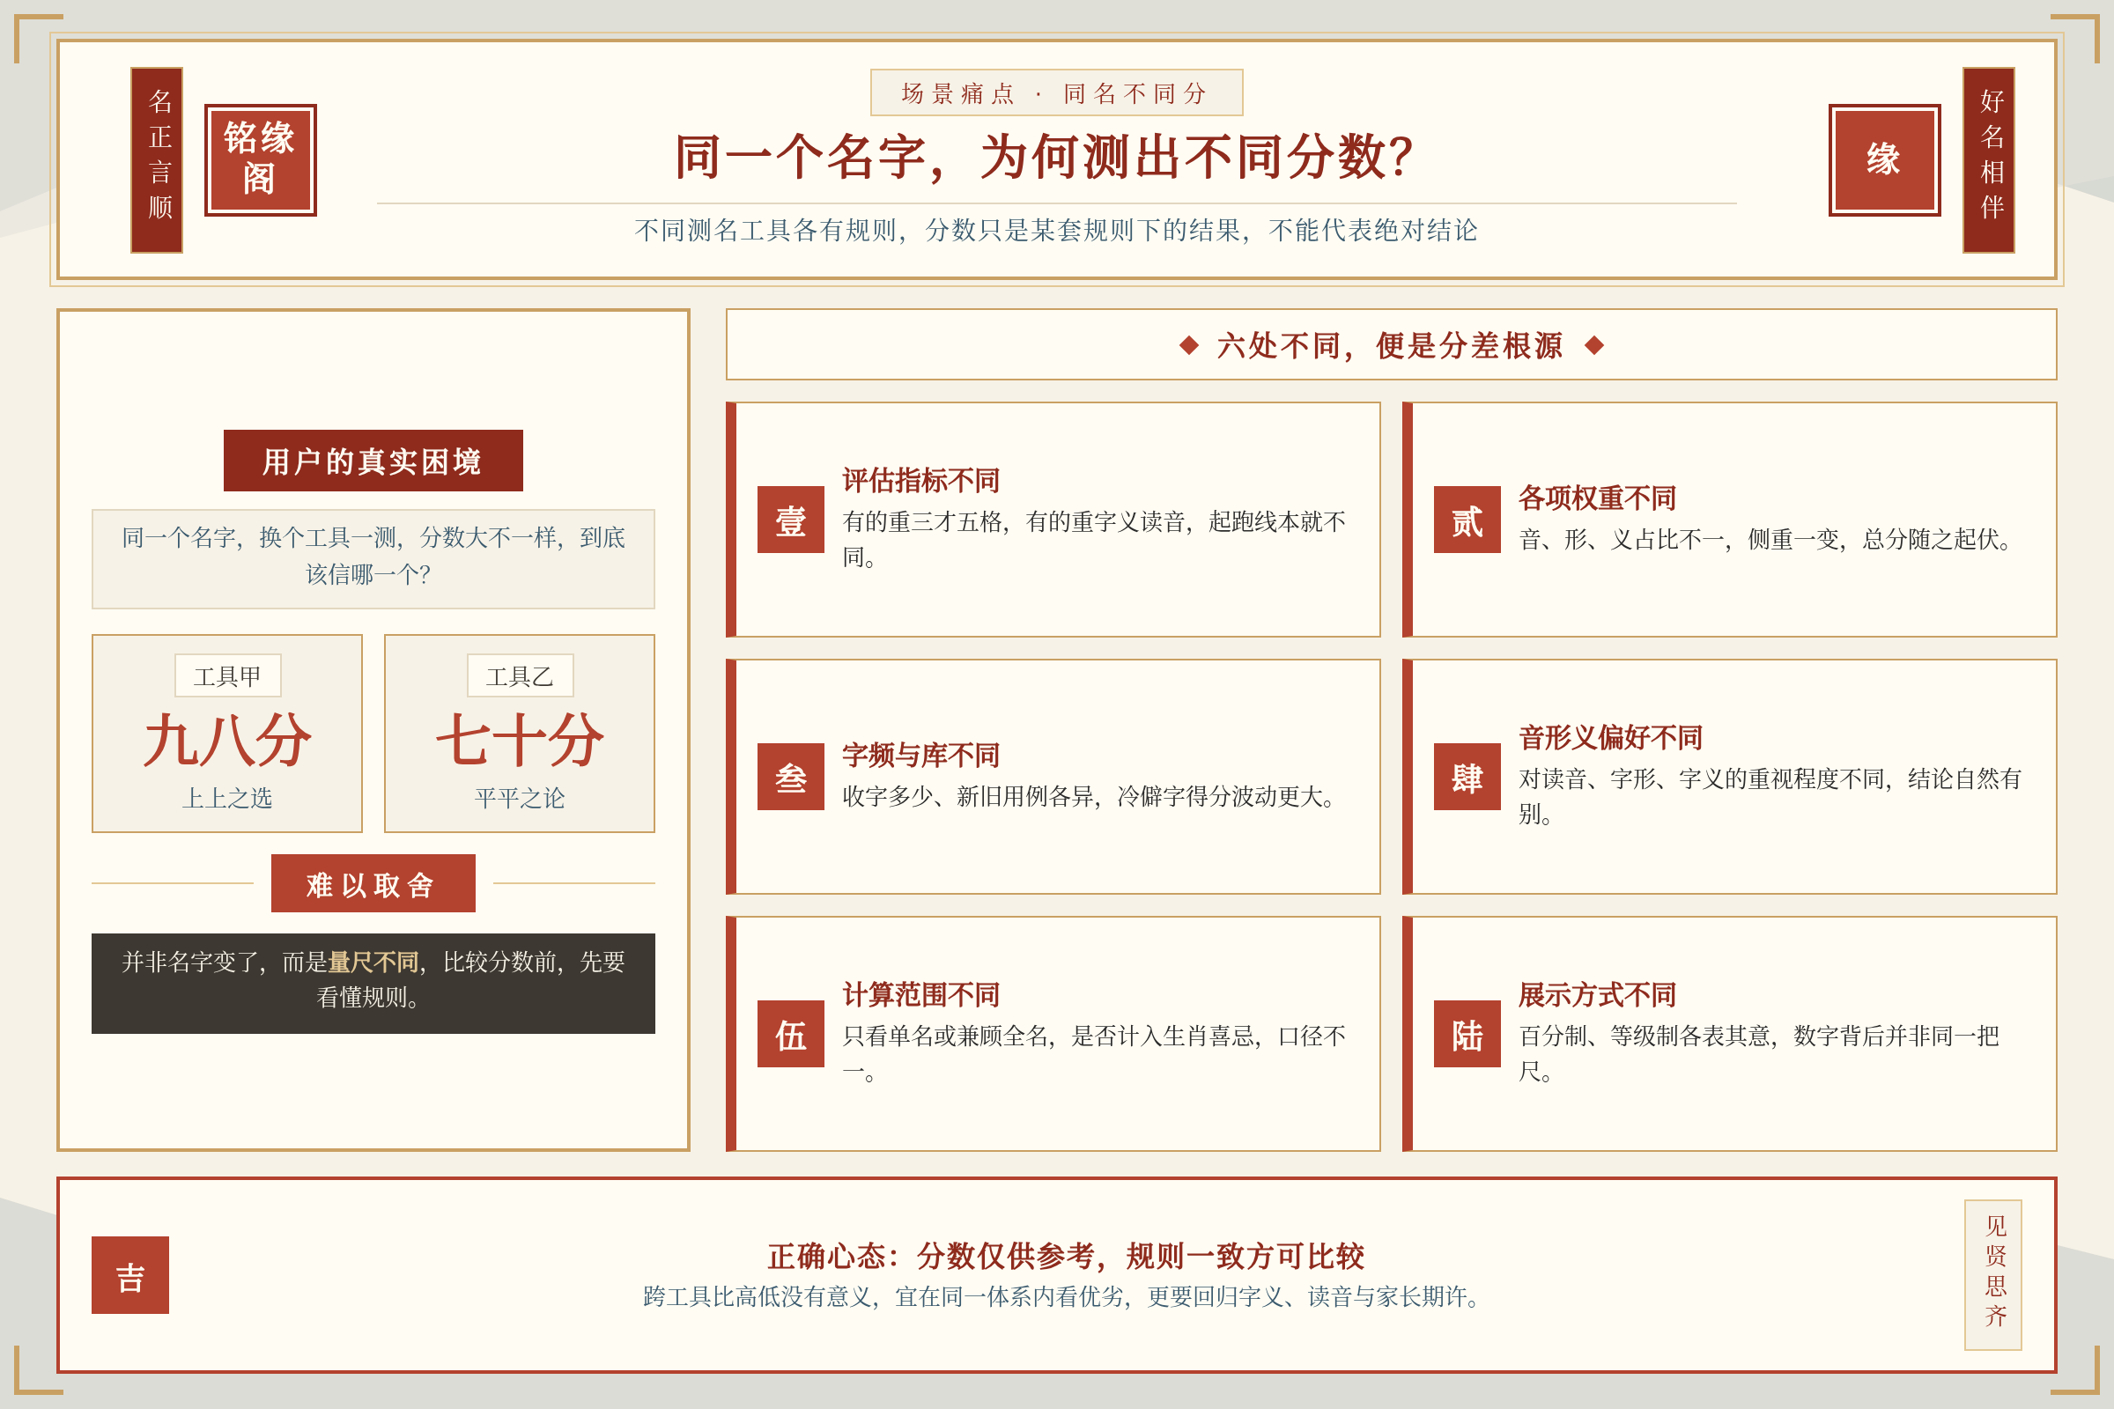Image resolution: width=2114 pixels, height=1409 pixels.
Task: Click the 音形义偏好不同 card title
Action: pos(1611,738)
